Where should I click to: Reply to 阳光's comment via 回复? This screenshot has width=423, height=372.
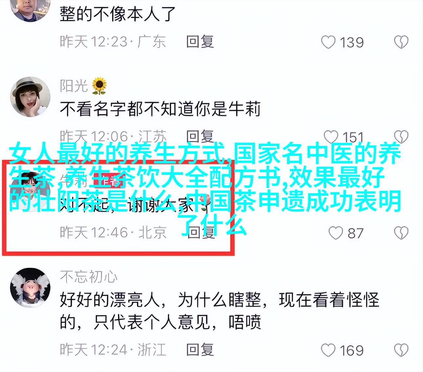pyautogui.click(x=200, y=136)
